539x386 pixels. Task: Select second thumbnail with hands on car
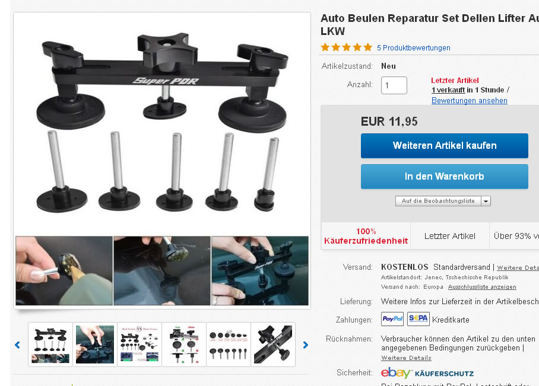(95, 344)
